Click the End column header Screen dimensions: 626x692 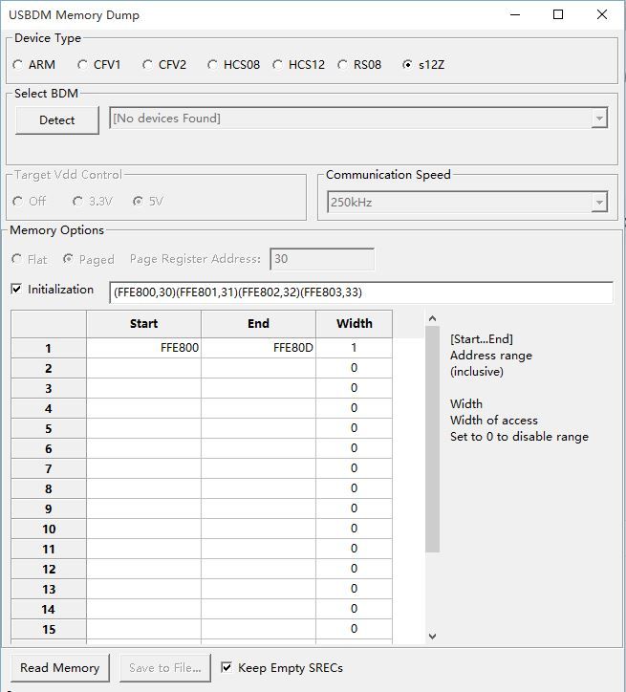click(258, 323)
